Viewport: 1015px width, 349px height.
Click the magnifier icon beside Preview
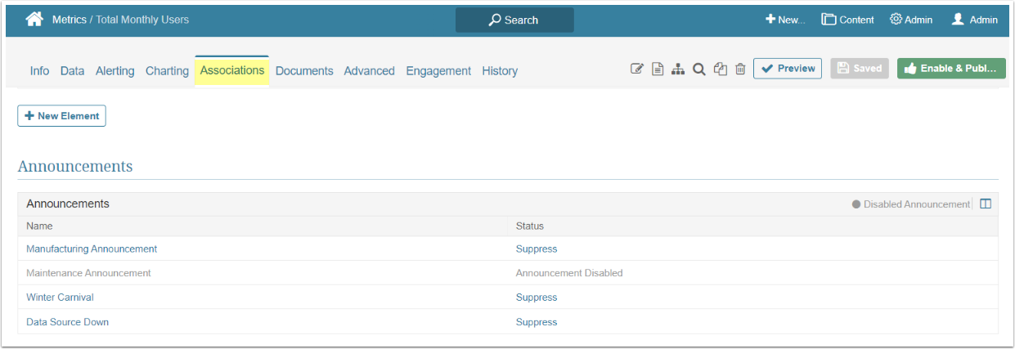(x=699, y=69)
